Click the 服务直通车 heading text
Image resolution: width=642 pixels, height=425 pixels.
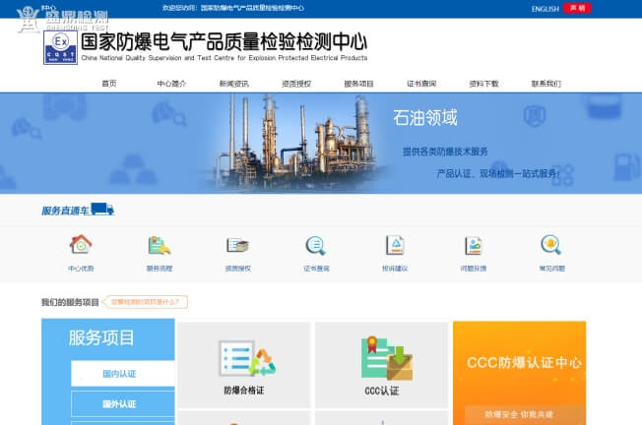[x=65, y=211]
